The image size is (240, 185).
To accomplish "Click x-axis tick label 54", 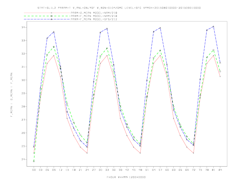I will (154, 170).
